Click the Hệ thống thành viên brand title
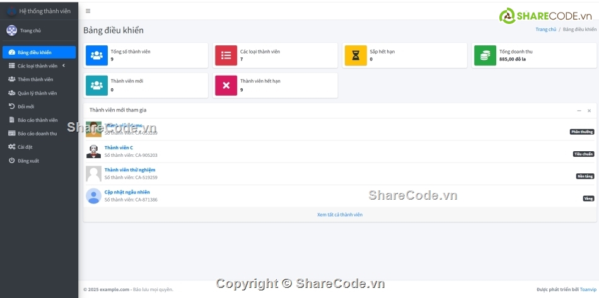 click(45, 11)
